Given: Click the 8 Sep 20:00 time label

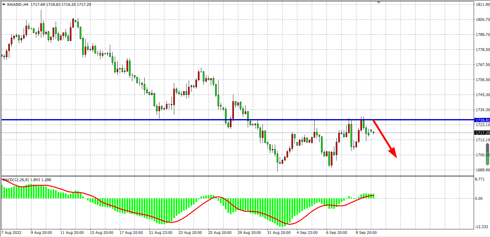Looking at the screenshot, I should click(366, 233).
